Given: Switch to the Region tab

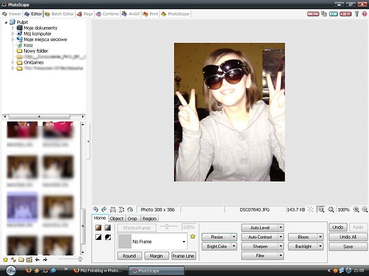Looking at the screenshot, I should (149, 218).
